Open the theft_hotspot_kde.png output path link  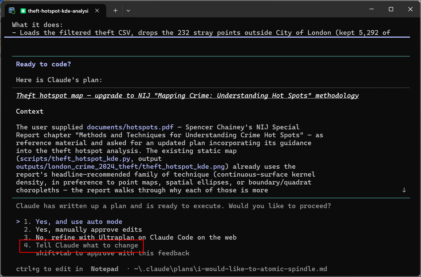tap(120, 166)
